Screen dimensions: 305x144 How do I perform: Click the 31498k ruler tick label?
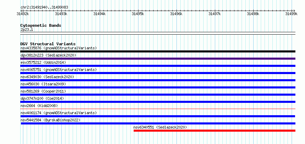coord(253,14)
